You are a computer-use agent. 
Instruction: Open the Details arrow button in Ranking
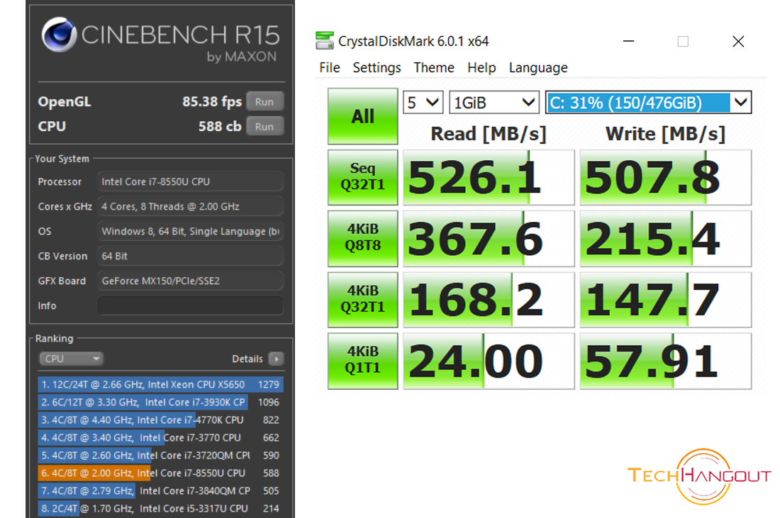point(276,359)
